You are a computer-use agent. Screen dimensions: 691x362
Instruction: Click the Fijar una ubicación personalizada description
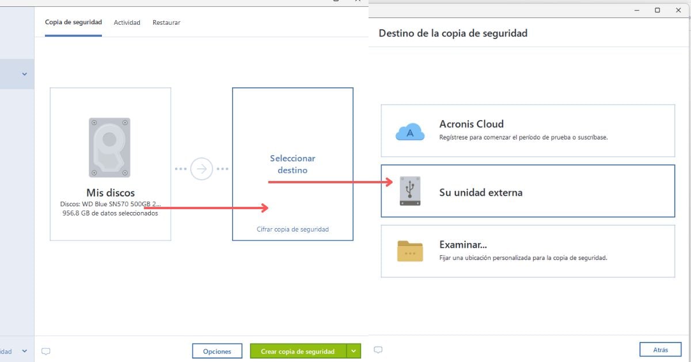[523, 258]
